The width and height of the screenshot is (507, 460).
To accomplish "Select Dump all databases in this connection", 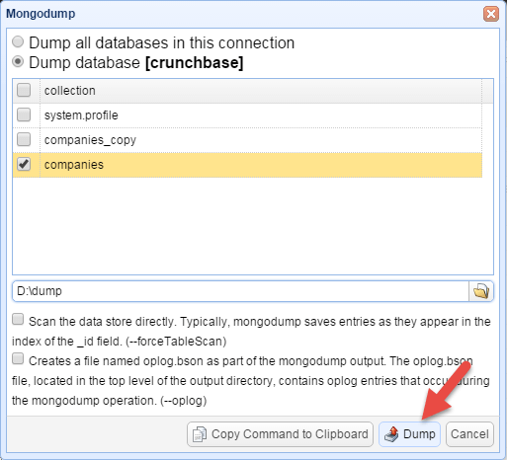I will coord(18,42).
